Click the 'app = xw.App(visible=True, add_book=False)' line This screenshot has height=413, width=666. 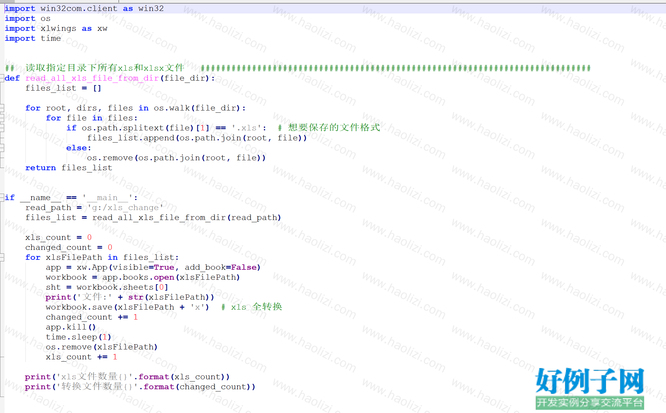[x=153, y=267]
